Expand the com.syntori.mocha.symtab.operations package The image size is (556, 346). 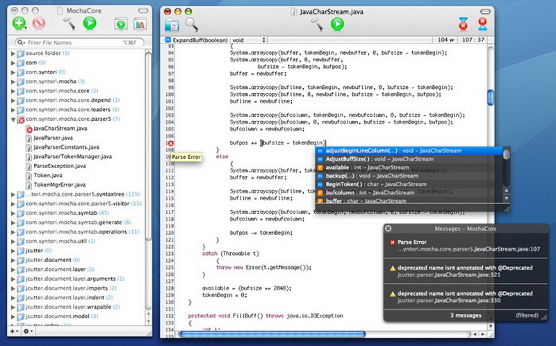tap(13, 232)
